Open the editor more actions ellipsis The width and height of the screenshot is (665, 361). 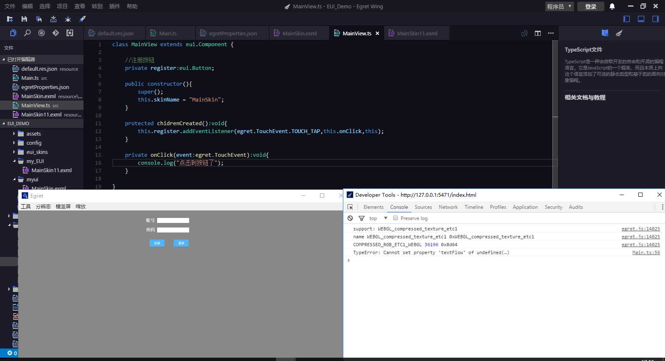[x=551, y=33]
